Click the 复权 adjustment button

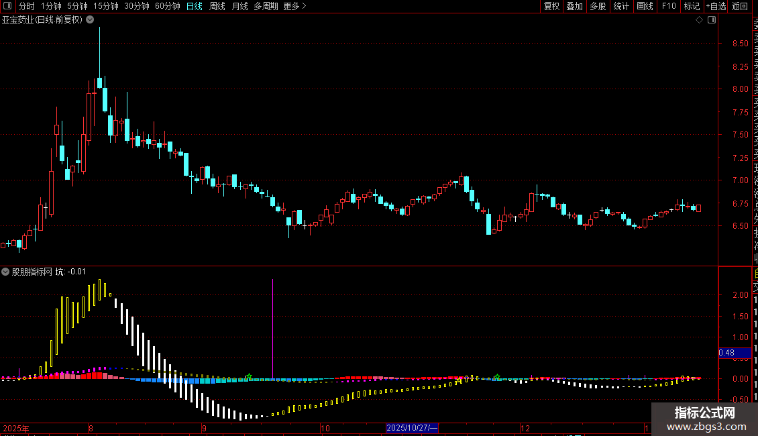tap(551, 6)
